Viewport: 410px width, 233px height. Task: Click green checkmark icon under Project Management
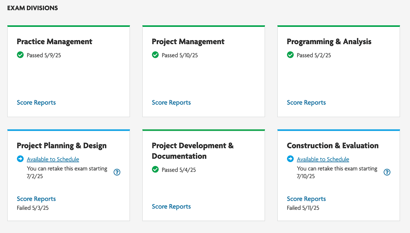(x=156, y=55)
